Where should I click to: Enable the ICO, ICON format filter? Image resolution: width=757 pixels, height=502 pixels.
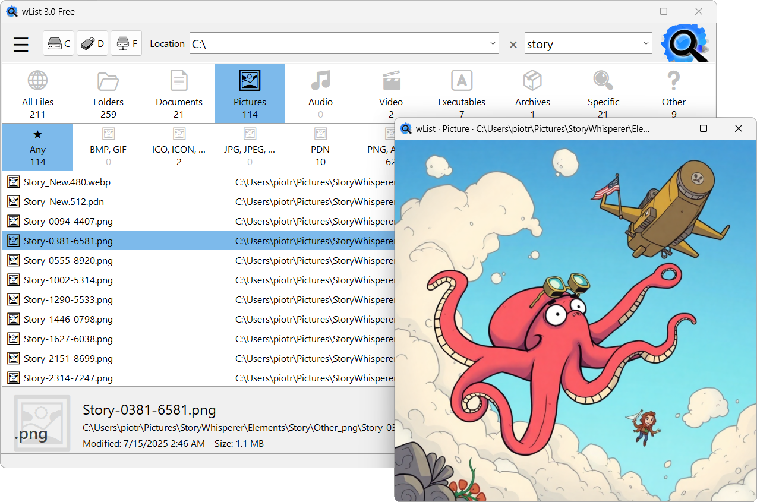[x=179, y=147]
